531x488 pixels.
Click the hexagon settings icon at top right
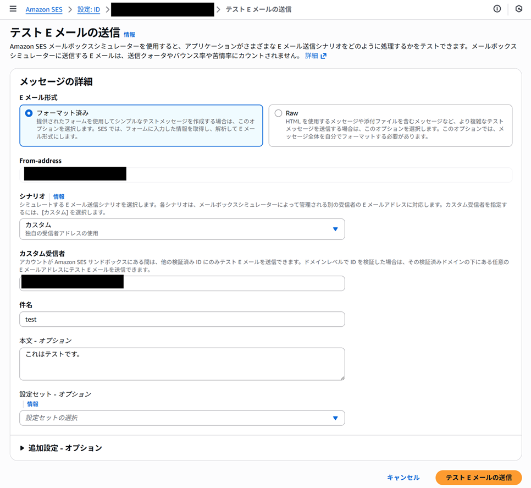point(518,9)
